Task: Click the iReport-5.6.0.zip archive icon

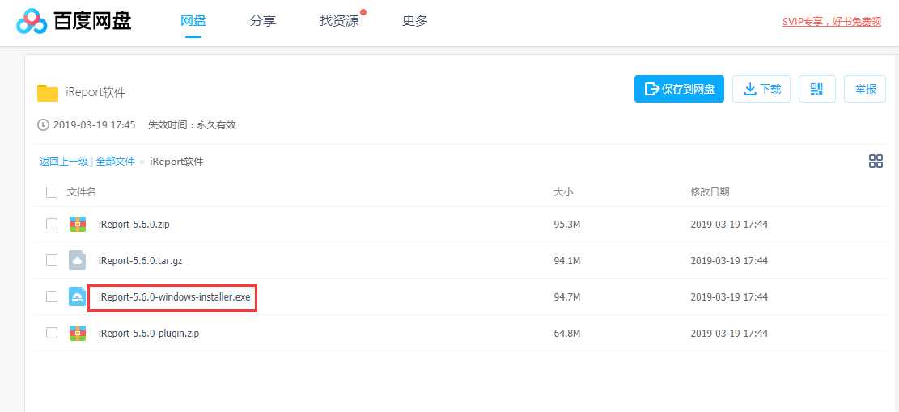Action: pos(78,224)
